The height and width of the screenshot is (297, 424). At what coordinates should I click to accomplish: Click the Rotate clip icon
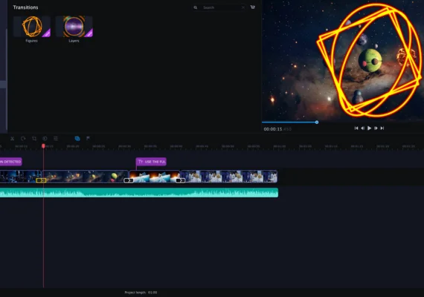[x=23, y=139]
